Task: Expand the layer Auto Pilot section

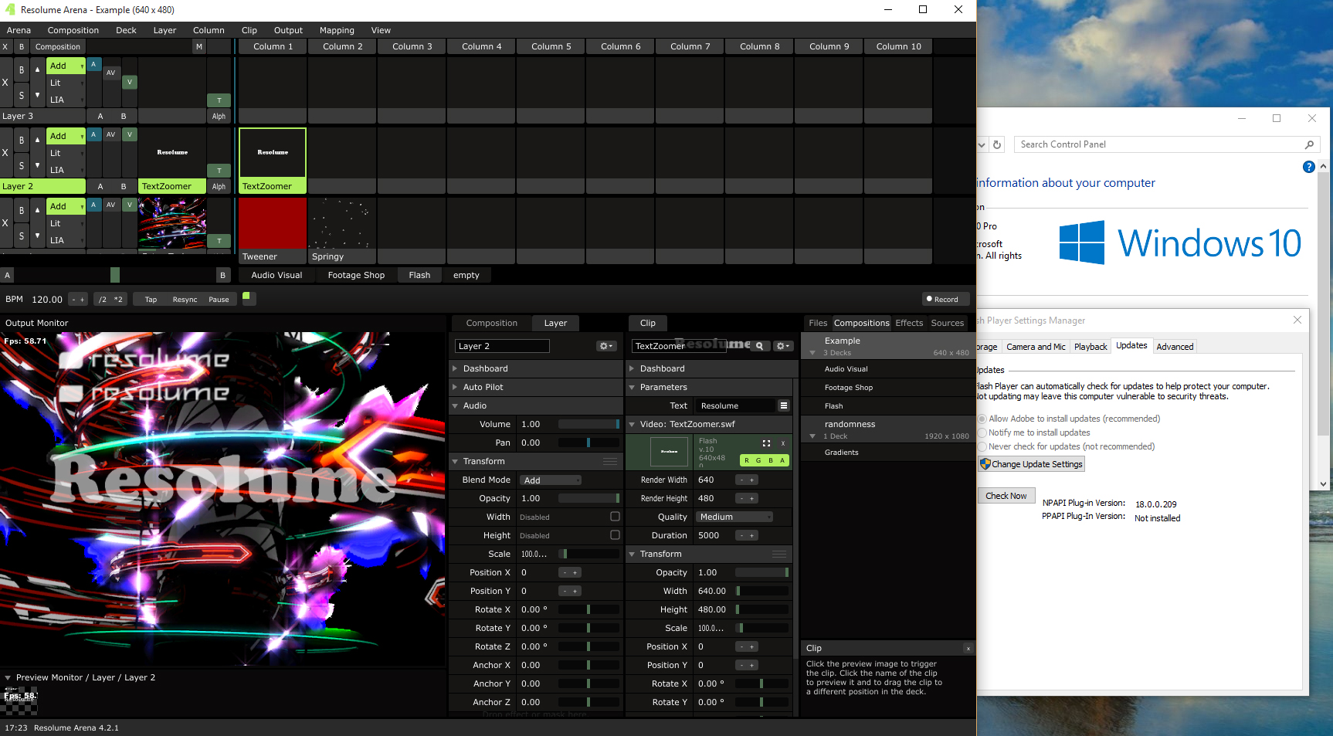Action: (x=483, y=387)
